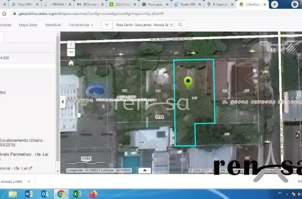Expand the bottom panel chevron on map
Viewport: 302px width, 199px height.
pyautogui.click(x=144, y=170)
